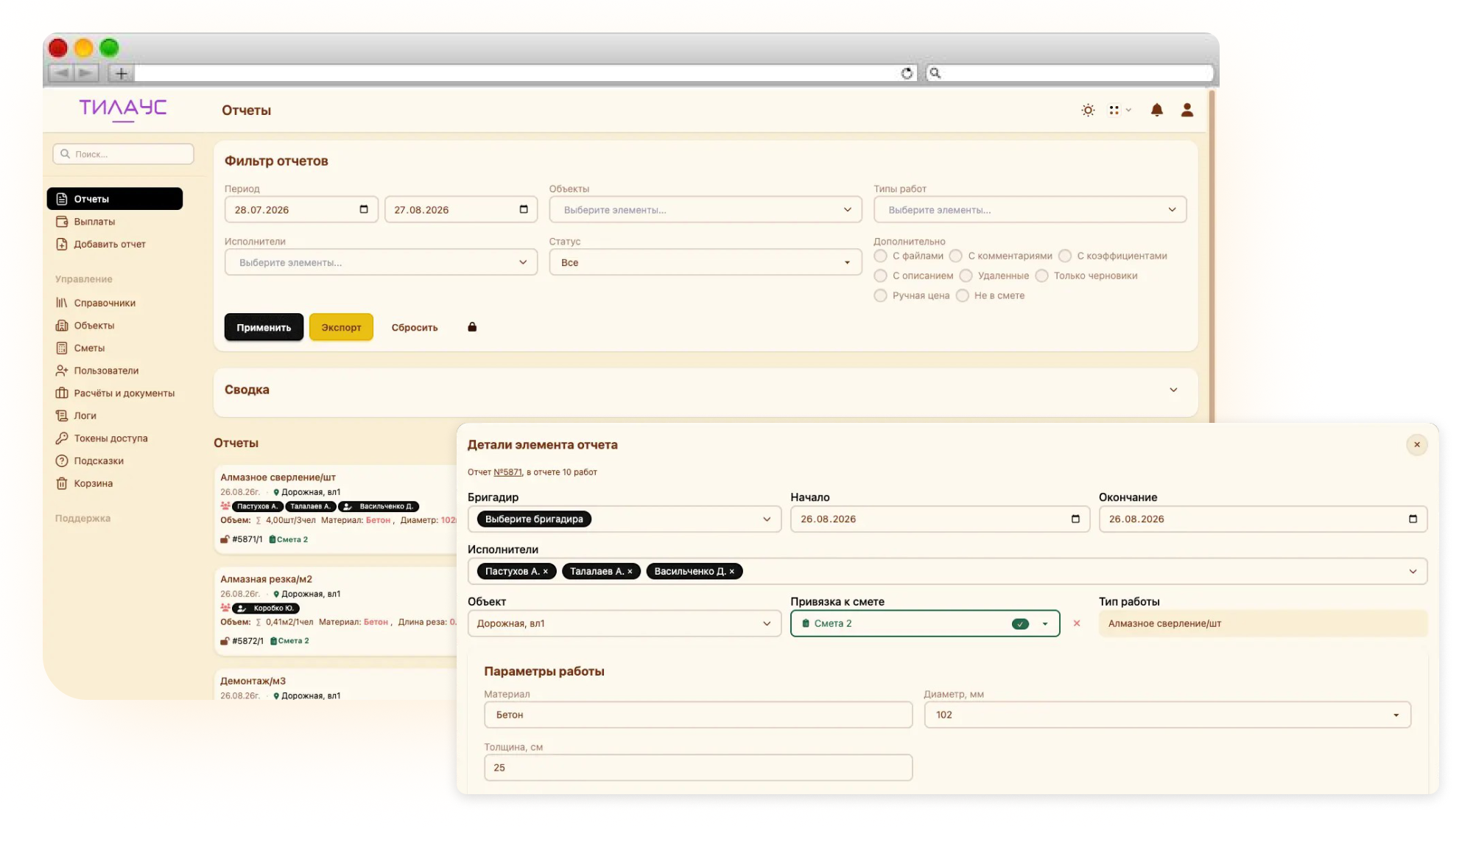This screenshot has width=1473, height=859.
Task: Click the sidebar Поиск input field
Action: coord(123,154)
